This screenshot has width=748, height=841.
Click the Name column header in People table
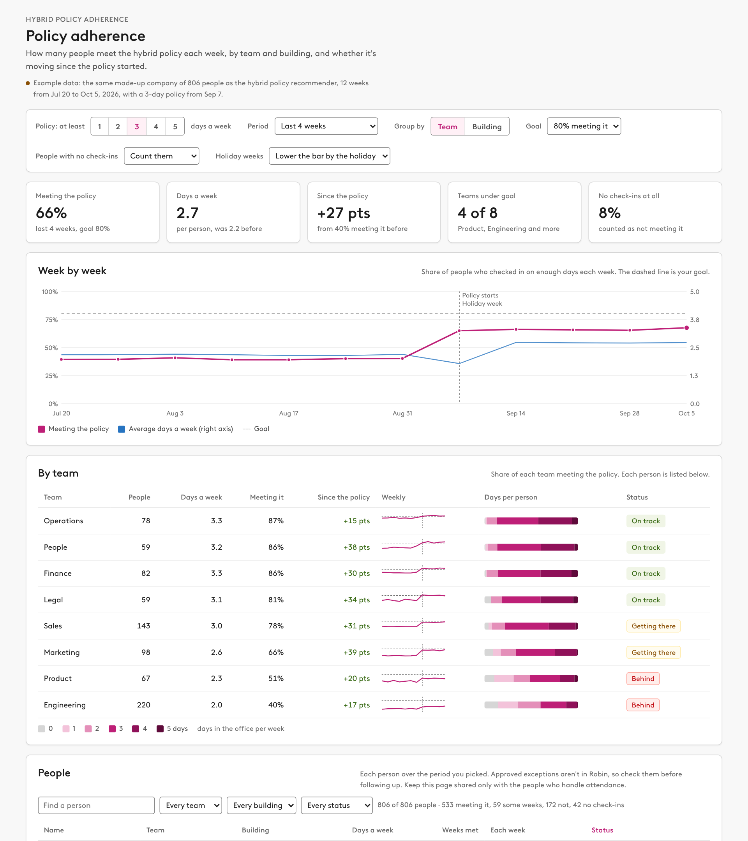coord(54,830)
